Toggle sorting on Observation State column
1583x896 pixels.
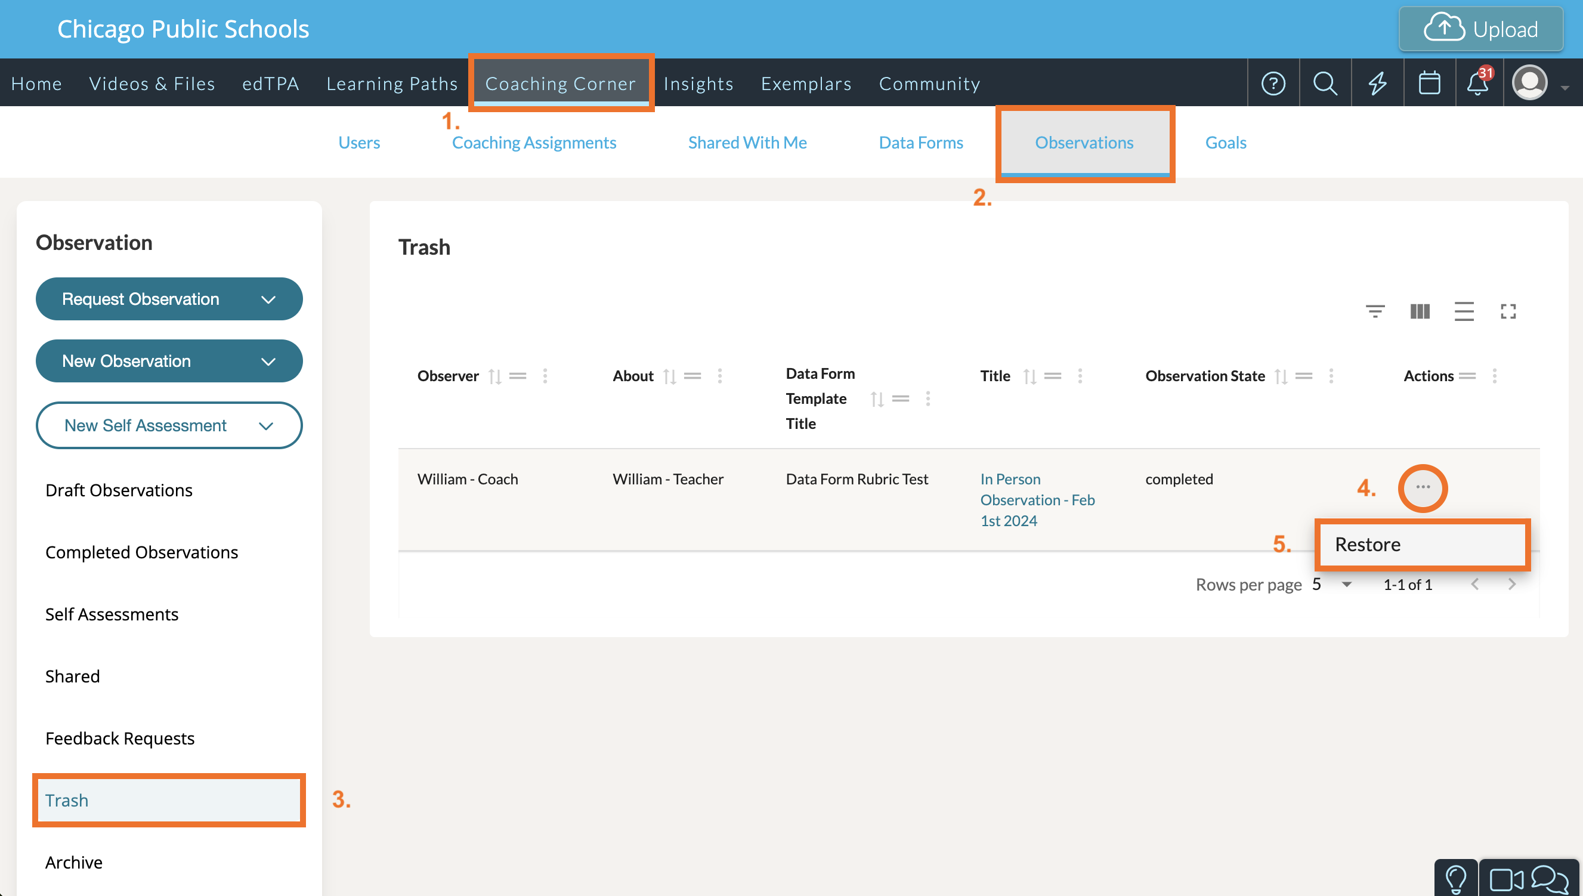1281,376
